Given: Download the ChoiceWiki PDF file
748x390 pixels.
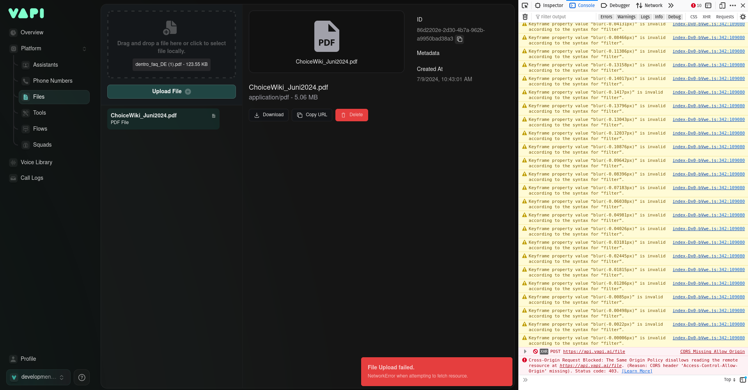Looking at the screenshot, I should [x=269, y=115].
